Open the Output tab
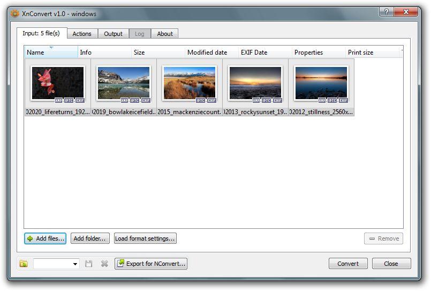The height and width of the screenshot is (291, 431). [x=113, y=34]
